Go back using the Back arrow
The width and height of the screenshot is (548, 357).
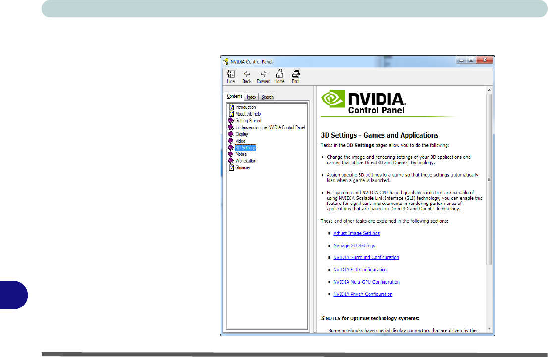[x=247, y=74]
